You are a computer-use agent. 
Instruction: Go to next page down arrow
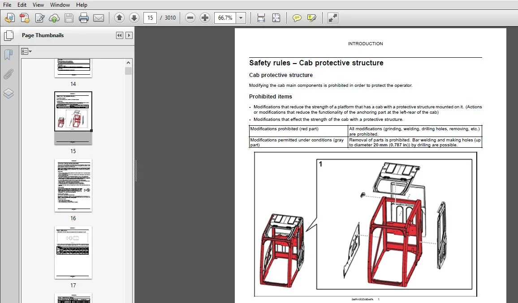click(x=134, y=18)
